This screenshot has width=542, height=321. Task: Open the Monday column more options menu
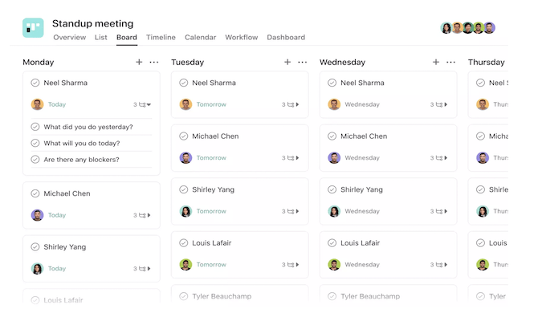[154, 62]
